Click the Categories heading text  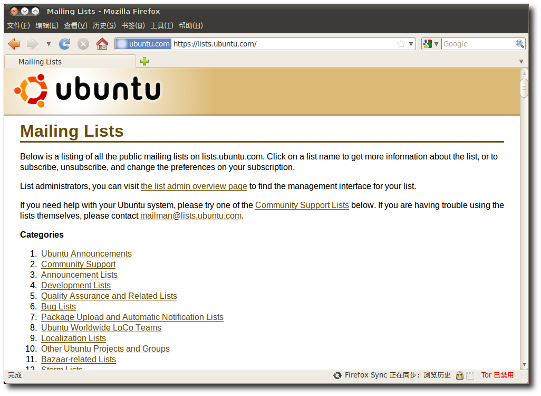(x=42, y=235)
